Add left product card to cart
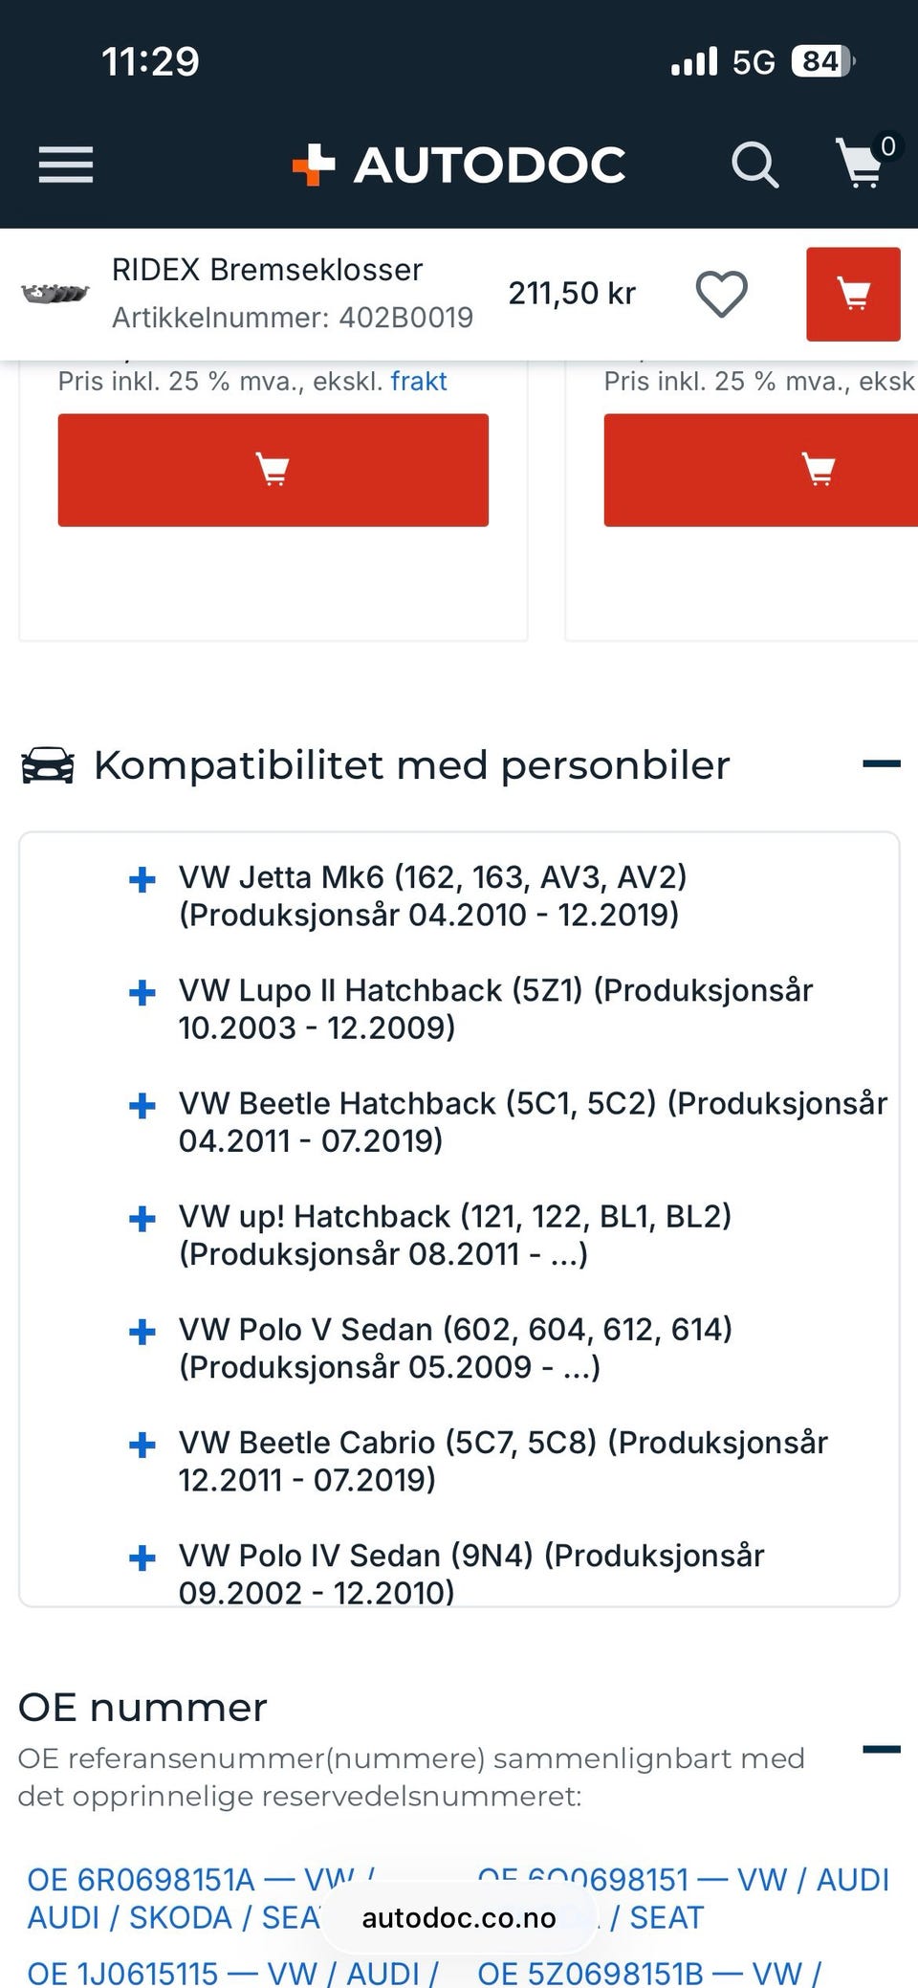The height and width of the screenshot is (1988, 918). click(273, 470)
